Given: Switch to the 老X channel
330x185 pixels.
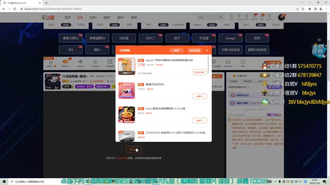Looking at the screenshot, I should [71, 50].
